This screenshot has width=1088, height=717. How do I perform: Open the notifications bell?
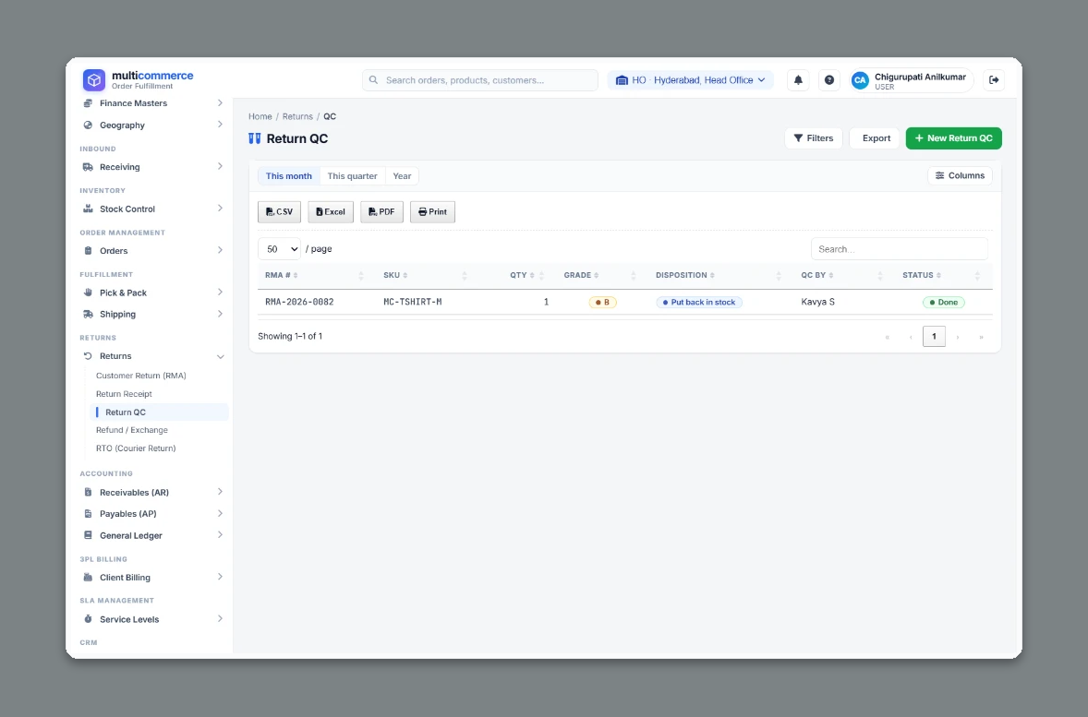coord(798,79)
